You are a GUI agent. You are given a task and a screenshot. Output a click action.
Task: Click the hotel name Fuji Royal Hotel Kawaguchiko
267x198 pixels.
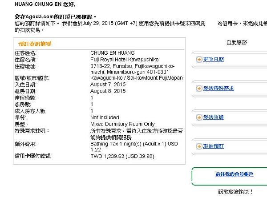(x=124, y=59)
